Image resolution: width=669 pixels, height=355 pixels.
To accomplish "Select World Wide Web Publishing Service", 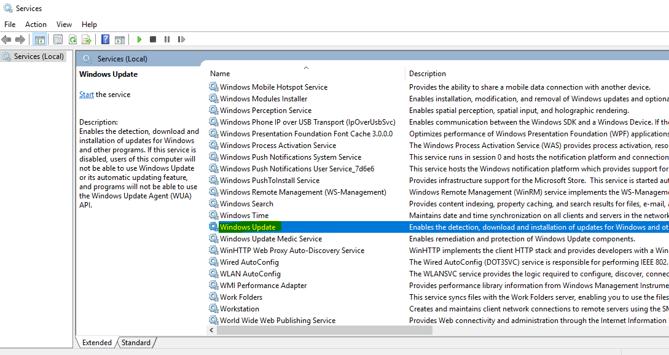I will pos(278,321).
